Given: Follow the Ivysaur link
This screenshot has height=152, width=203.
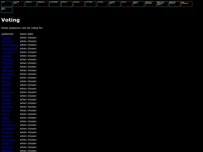Looking at the screenshot, I should coord(6,38).
